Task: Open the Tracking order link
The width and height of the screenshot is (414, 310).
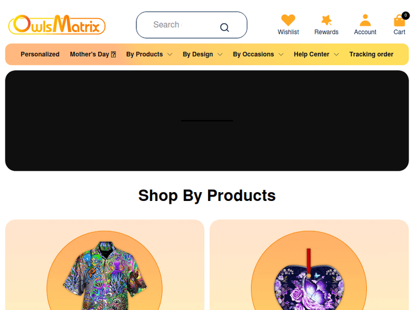Action: click(x=371, y=55)
